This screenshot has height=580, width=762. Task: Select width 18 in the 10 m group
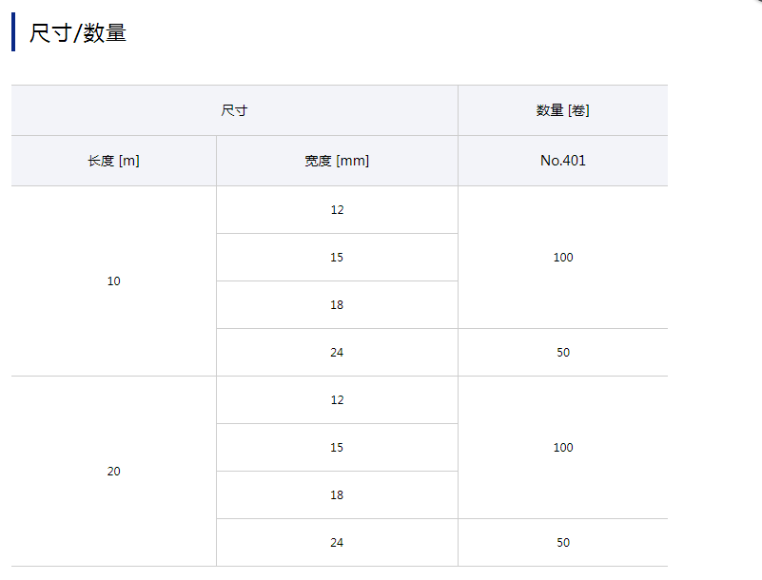coord(337,305)
